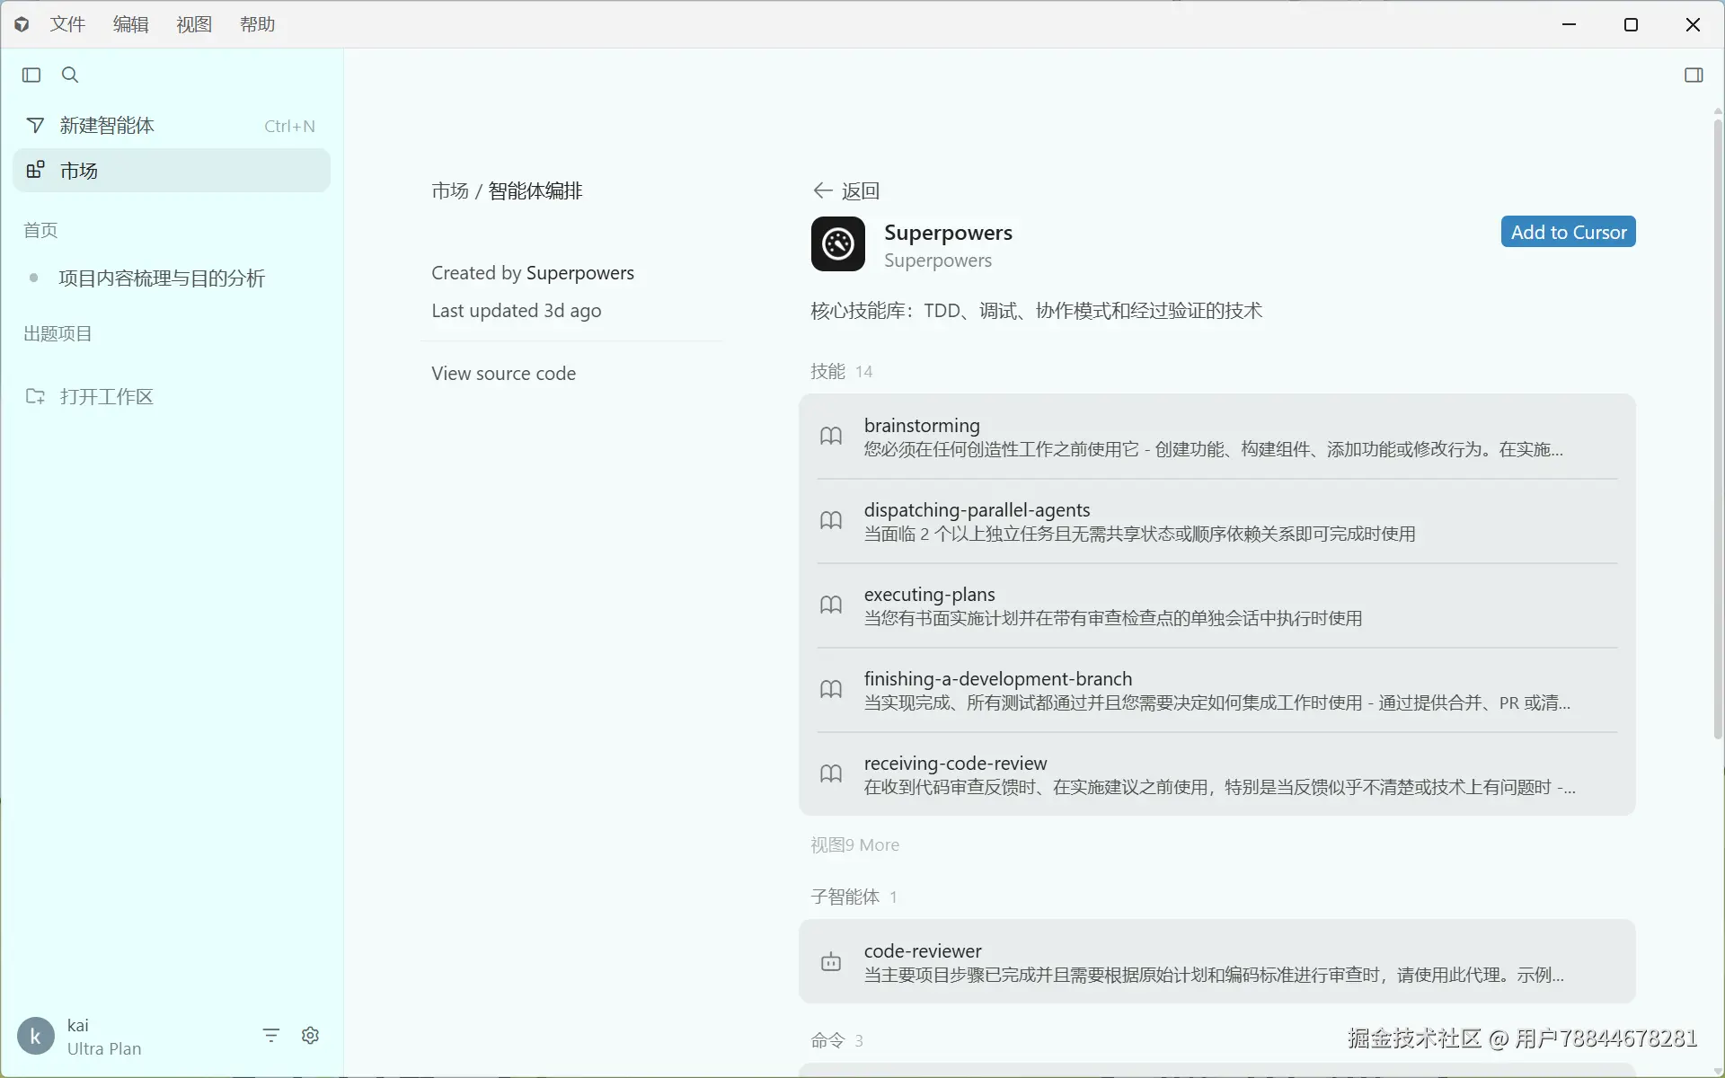
Task: Toggle the left sidebar panel icon
Action: (x=31, y=75)
